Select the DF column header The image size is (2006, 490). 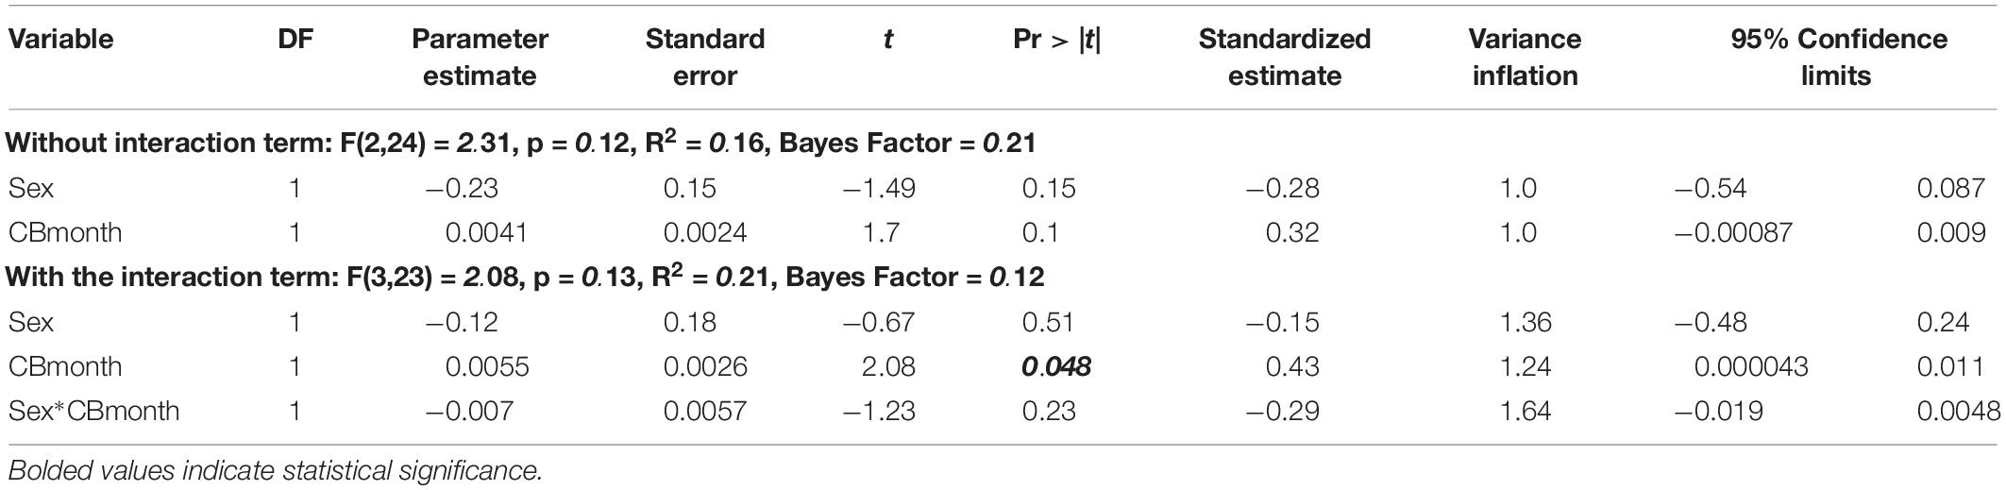pyautogui.click(x=295, y=39)
